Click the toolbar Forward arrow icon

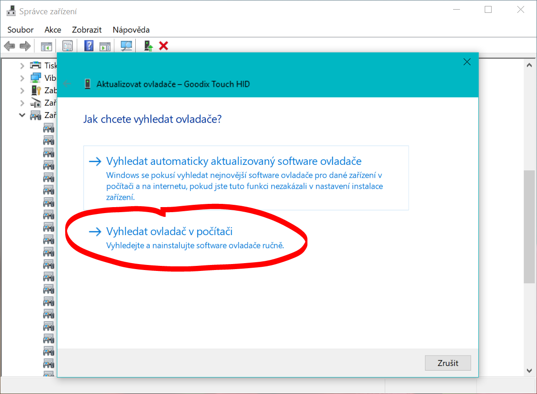tap(25, 46)
